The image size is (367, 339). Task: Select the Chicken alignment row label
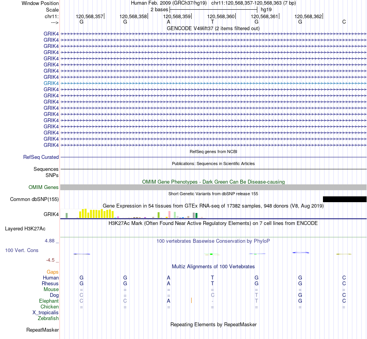point(49,307)
